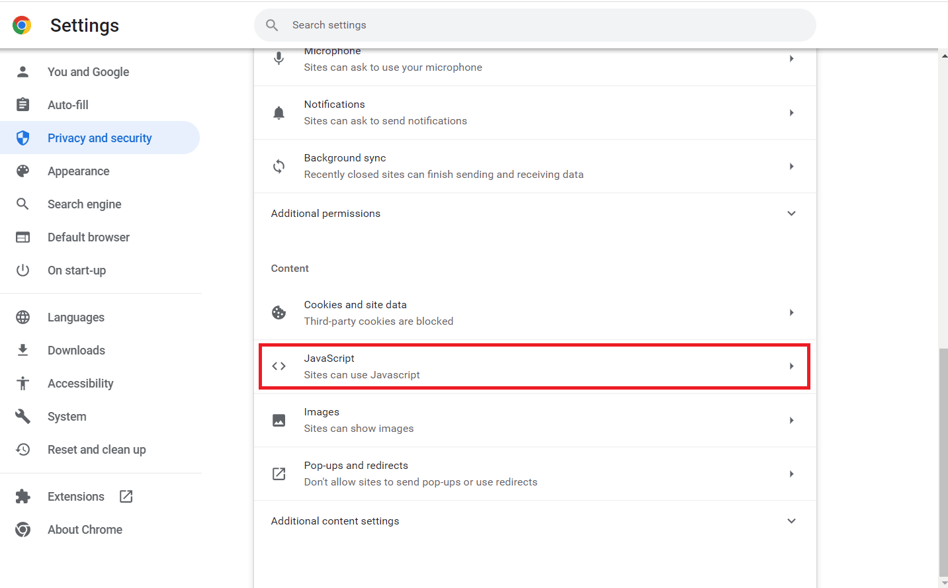Expand Additional content settings section
This screenshot has width=948, height=588.
coord(792,521)
